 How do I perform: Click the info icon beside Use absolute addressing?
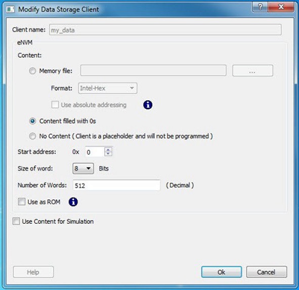[x=148, y=105]
